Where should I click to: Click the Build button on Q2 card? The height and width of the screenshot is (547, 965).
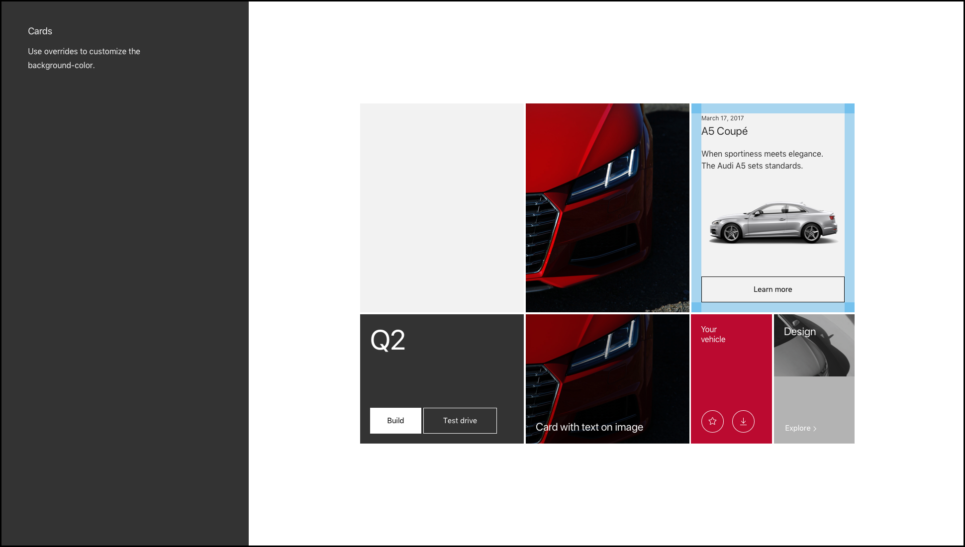pos(395,421)
